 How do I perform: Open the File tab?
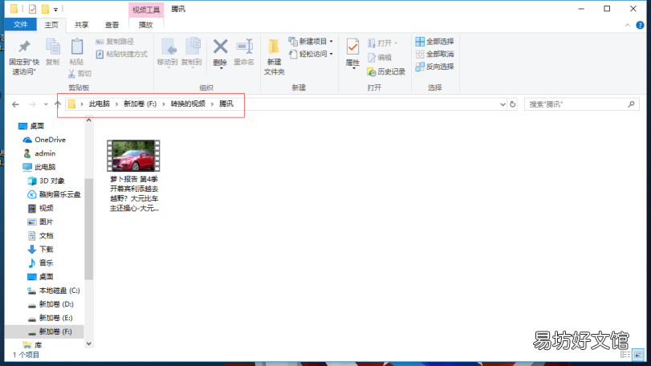(x=20, y=25)
